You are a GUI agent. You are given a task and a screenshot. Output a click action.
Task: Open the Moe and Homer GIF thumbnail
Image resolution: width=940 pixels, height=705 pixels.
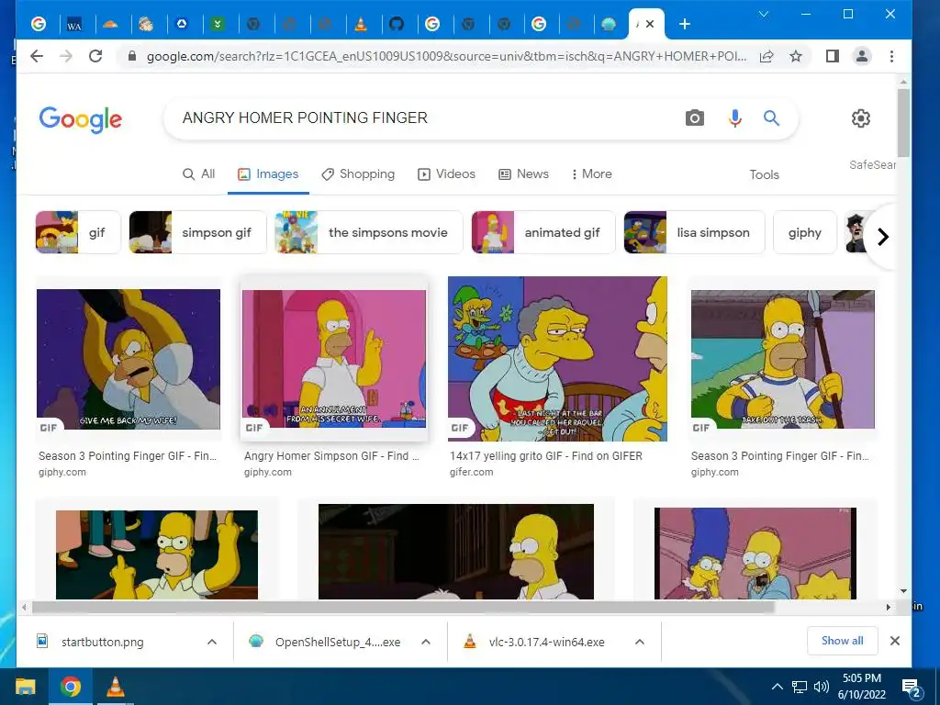pyautogui.click(x=557, y=359)
